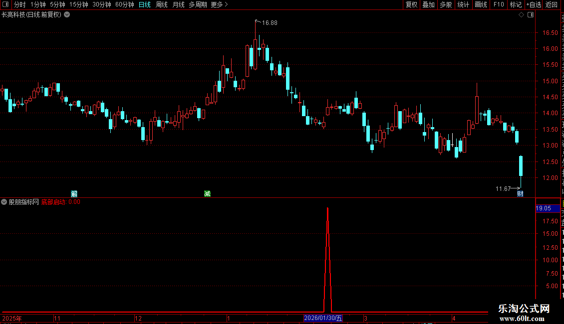The image size is (564, 324).
Task: Open the 画线 drawing tools
Action: pyautogui.click(x=481, y=4)
